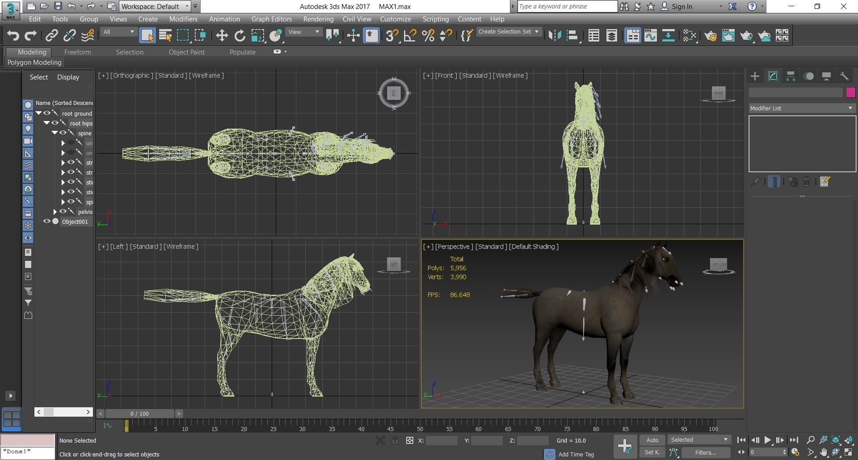Image resolution: width=858 pixels, height=460 pixels.
Task: Open the Motion command panel tab
Action: [808, 76]
